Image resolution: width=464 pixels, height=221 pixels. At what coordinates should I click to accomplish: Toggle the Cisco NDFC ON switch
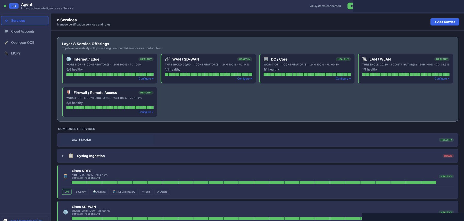point(67,192)
